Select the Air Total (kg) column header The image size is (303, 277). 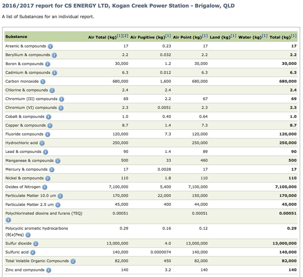[x=103, y=37]
